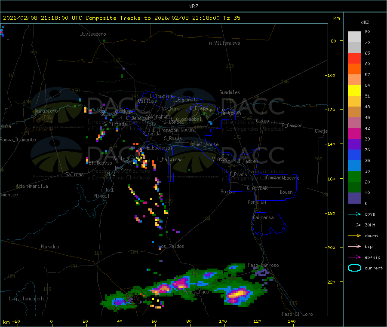Click the S_Rosas place label

click(x=173, y=138)
